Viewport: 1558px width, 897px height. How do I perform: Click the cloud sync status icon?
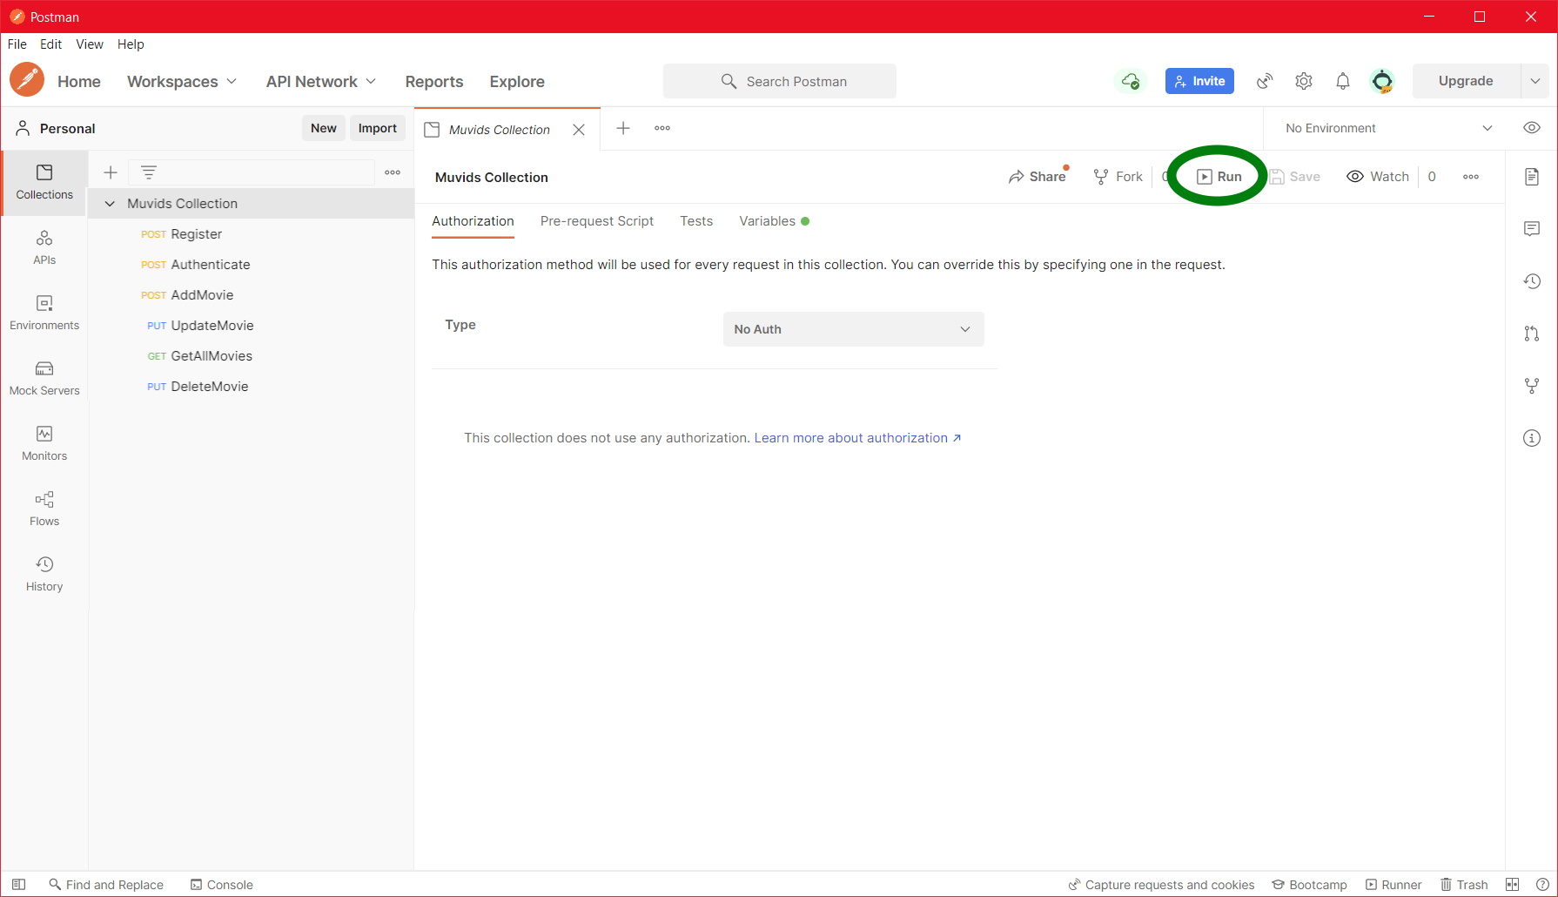click(x=1130, y=81)
